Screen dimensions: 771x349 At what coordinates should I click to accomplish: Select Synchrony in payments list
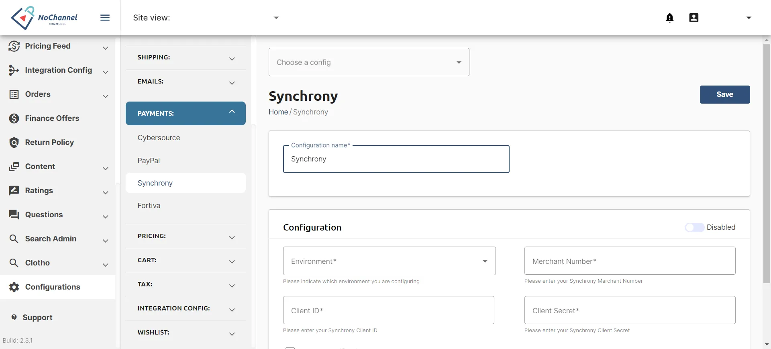coord(186,183)
